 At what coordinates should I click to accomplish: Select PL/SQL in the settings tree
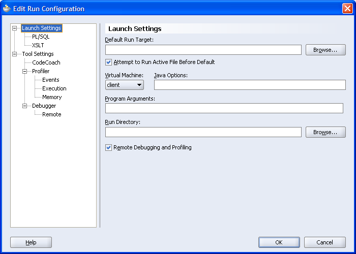tap(41, 37)
